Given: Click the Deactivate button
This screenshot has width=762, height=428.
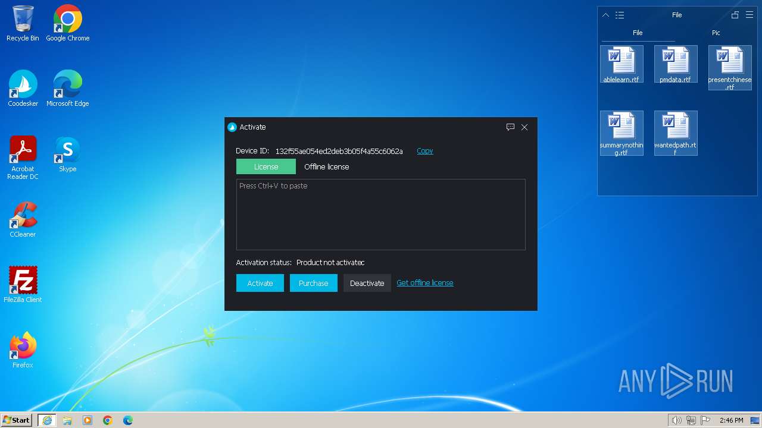Looking at the screenshot, I should (x=367, y=283).
